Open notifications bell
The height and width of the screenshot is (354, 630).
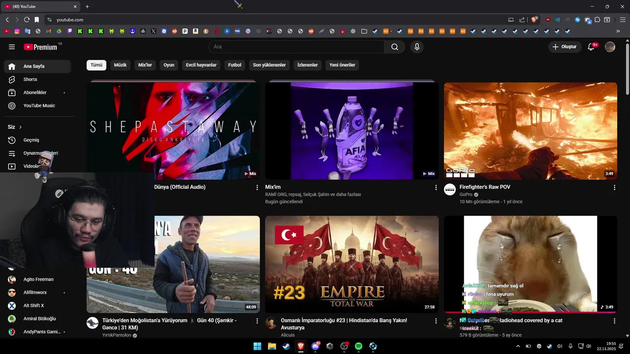click(x=592, y=47)
